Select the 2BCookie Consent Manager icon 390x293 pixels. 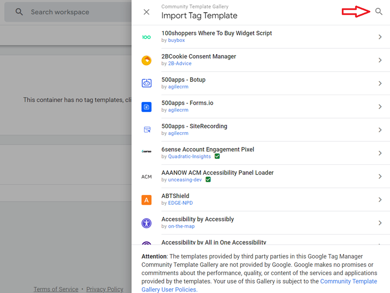click(146, 60)
